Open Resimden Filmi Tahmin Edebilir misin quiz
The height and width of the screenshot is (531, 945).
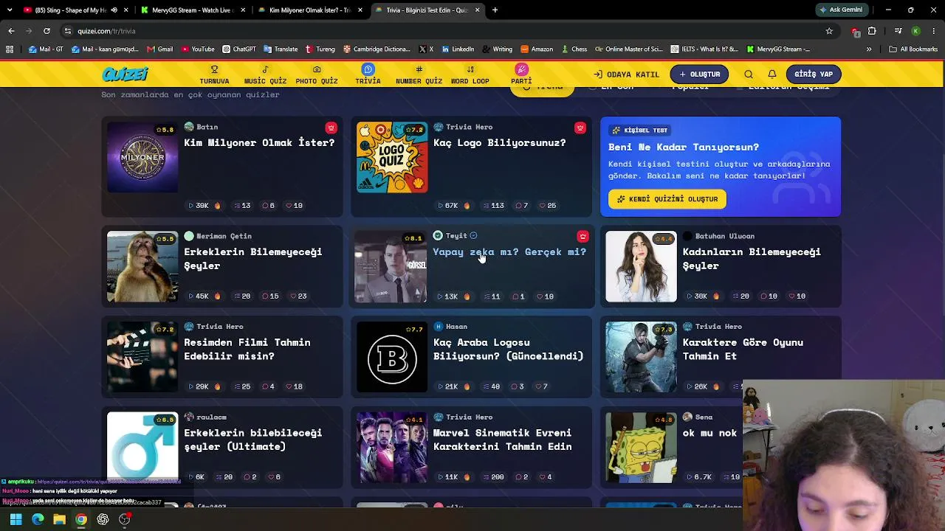[247, 349]
